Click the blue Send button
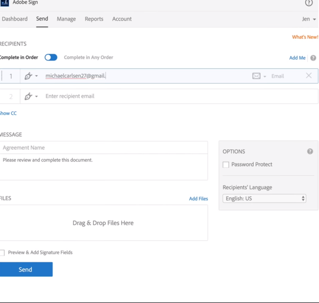Image resolution: width=319 pixels, height=303 pixels. (x=26, y=269)
